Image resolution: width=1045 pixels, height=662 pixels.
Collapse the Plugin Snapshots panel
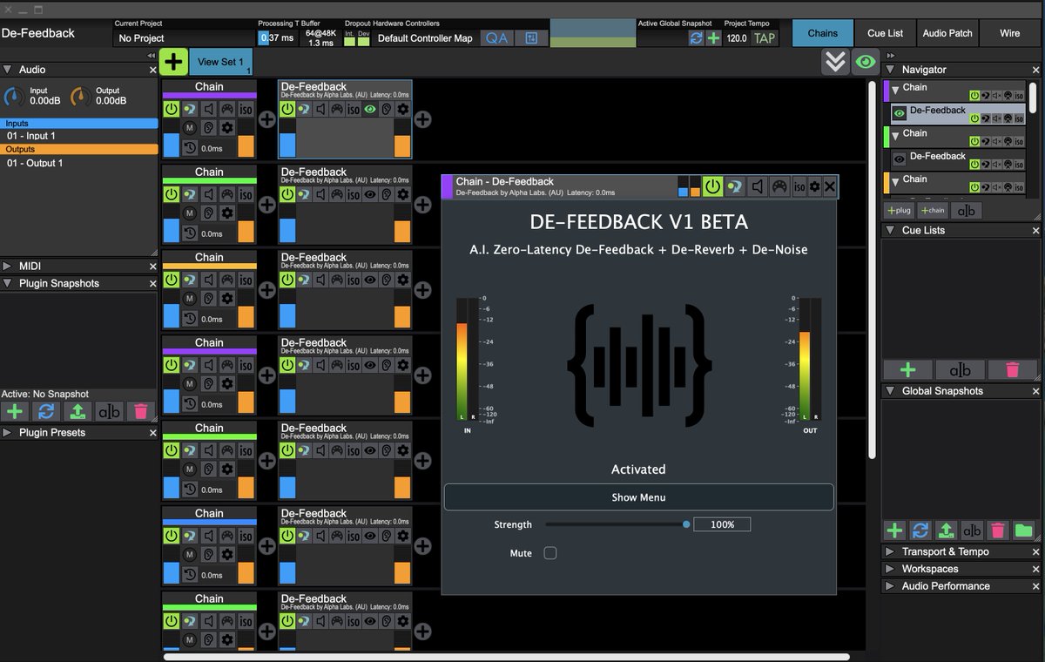(8, 284)
